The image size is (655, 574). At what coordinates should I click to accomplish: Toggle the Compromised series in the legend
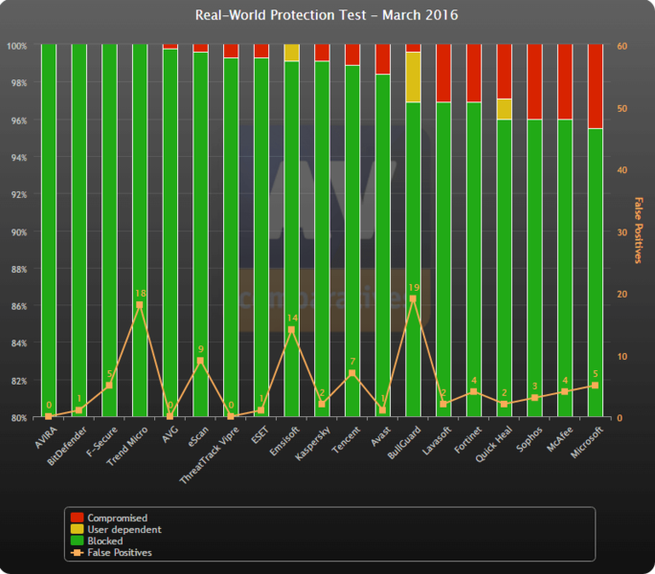(117, 518)
